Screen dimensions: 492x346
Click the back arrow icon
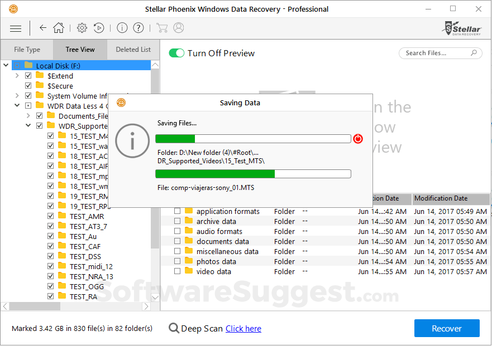click(42, 28)
